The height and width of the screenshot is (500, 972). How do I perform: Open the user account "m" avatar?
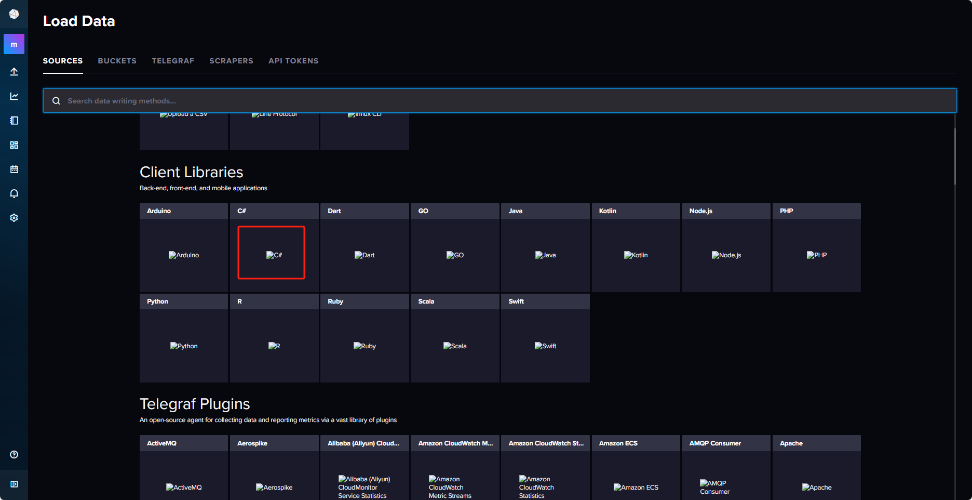coord(14,44)
